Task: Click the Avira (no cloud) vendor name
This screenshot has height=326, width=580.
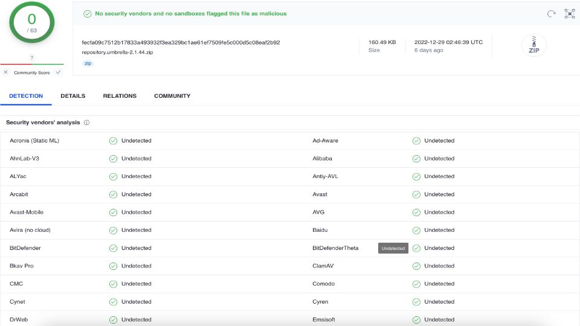Action: click(x=30, y=230)
